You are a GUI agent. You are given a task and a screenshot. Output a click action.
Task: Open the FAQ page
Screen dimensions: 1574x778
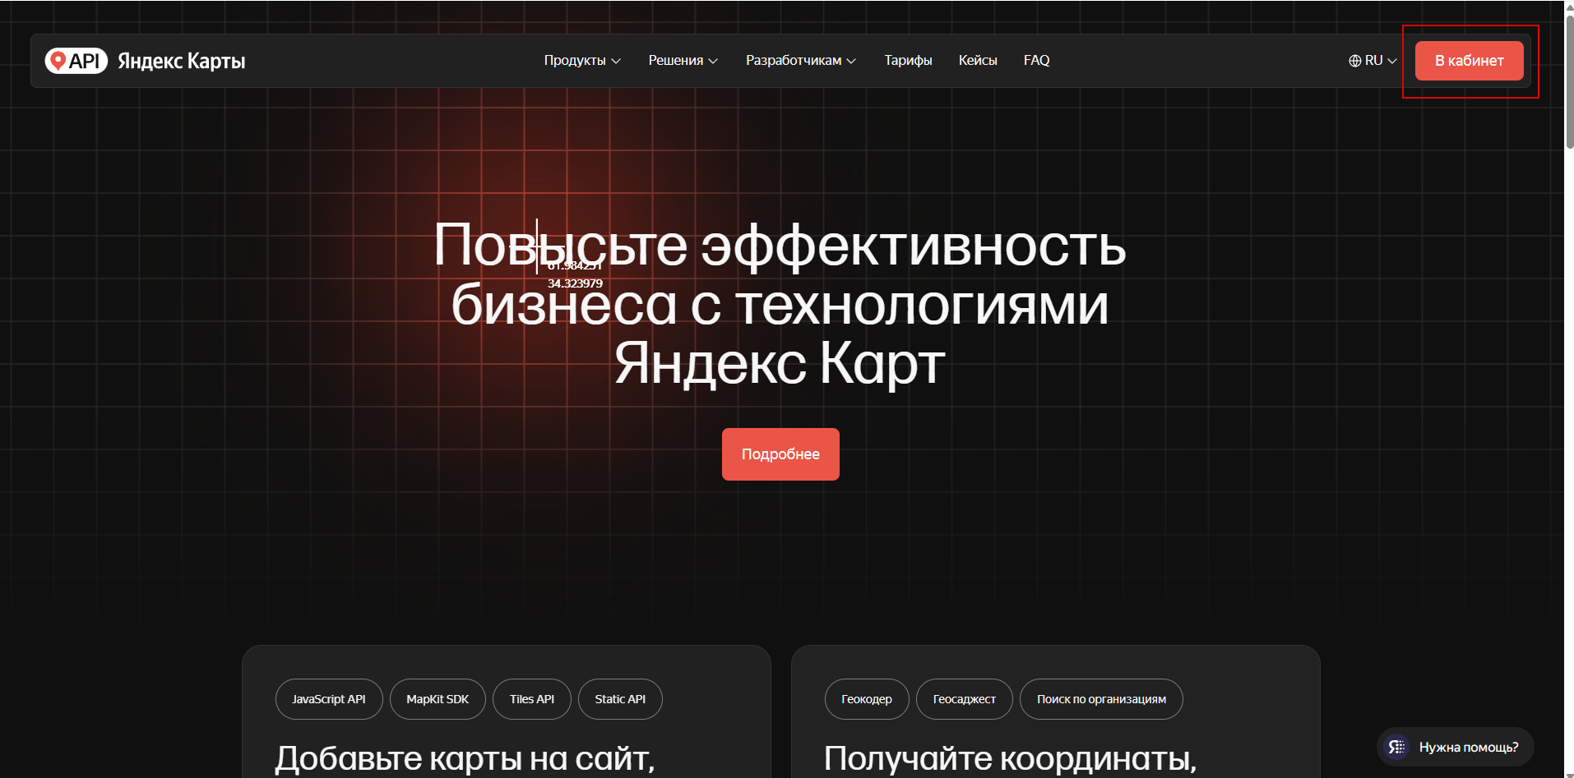point(1036,61)
